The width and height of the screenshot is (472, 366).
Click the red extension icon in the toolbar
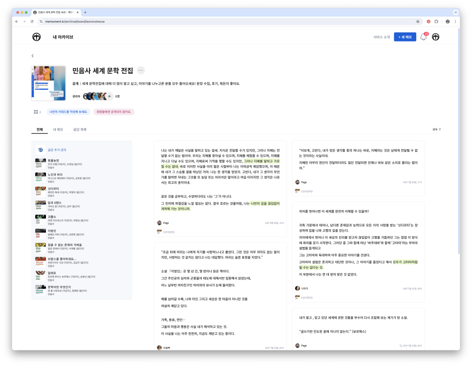(429, 22)
